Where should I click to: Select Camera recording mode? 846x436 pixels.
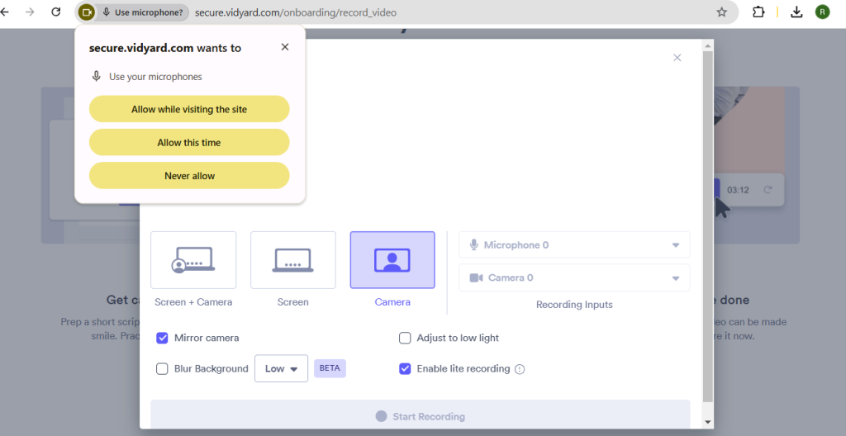pos(392,260)
